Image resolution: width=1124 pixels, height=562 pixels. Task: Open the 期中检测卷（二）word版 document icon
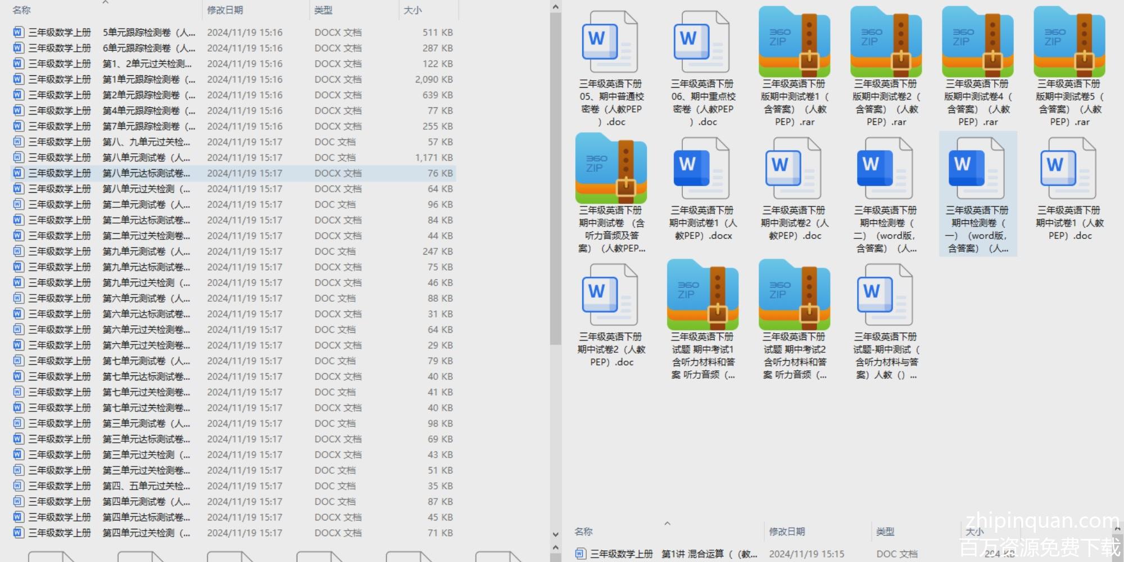[x=885, y=169]
